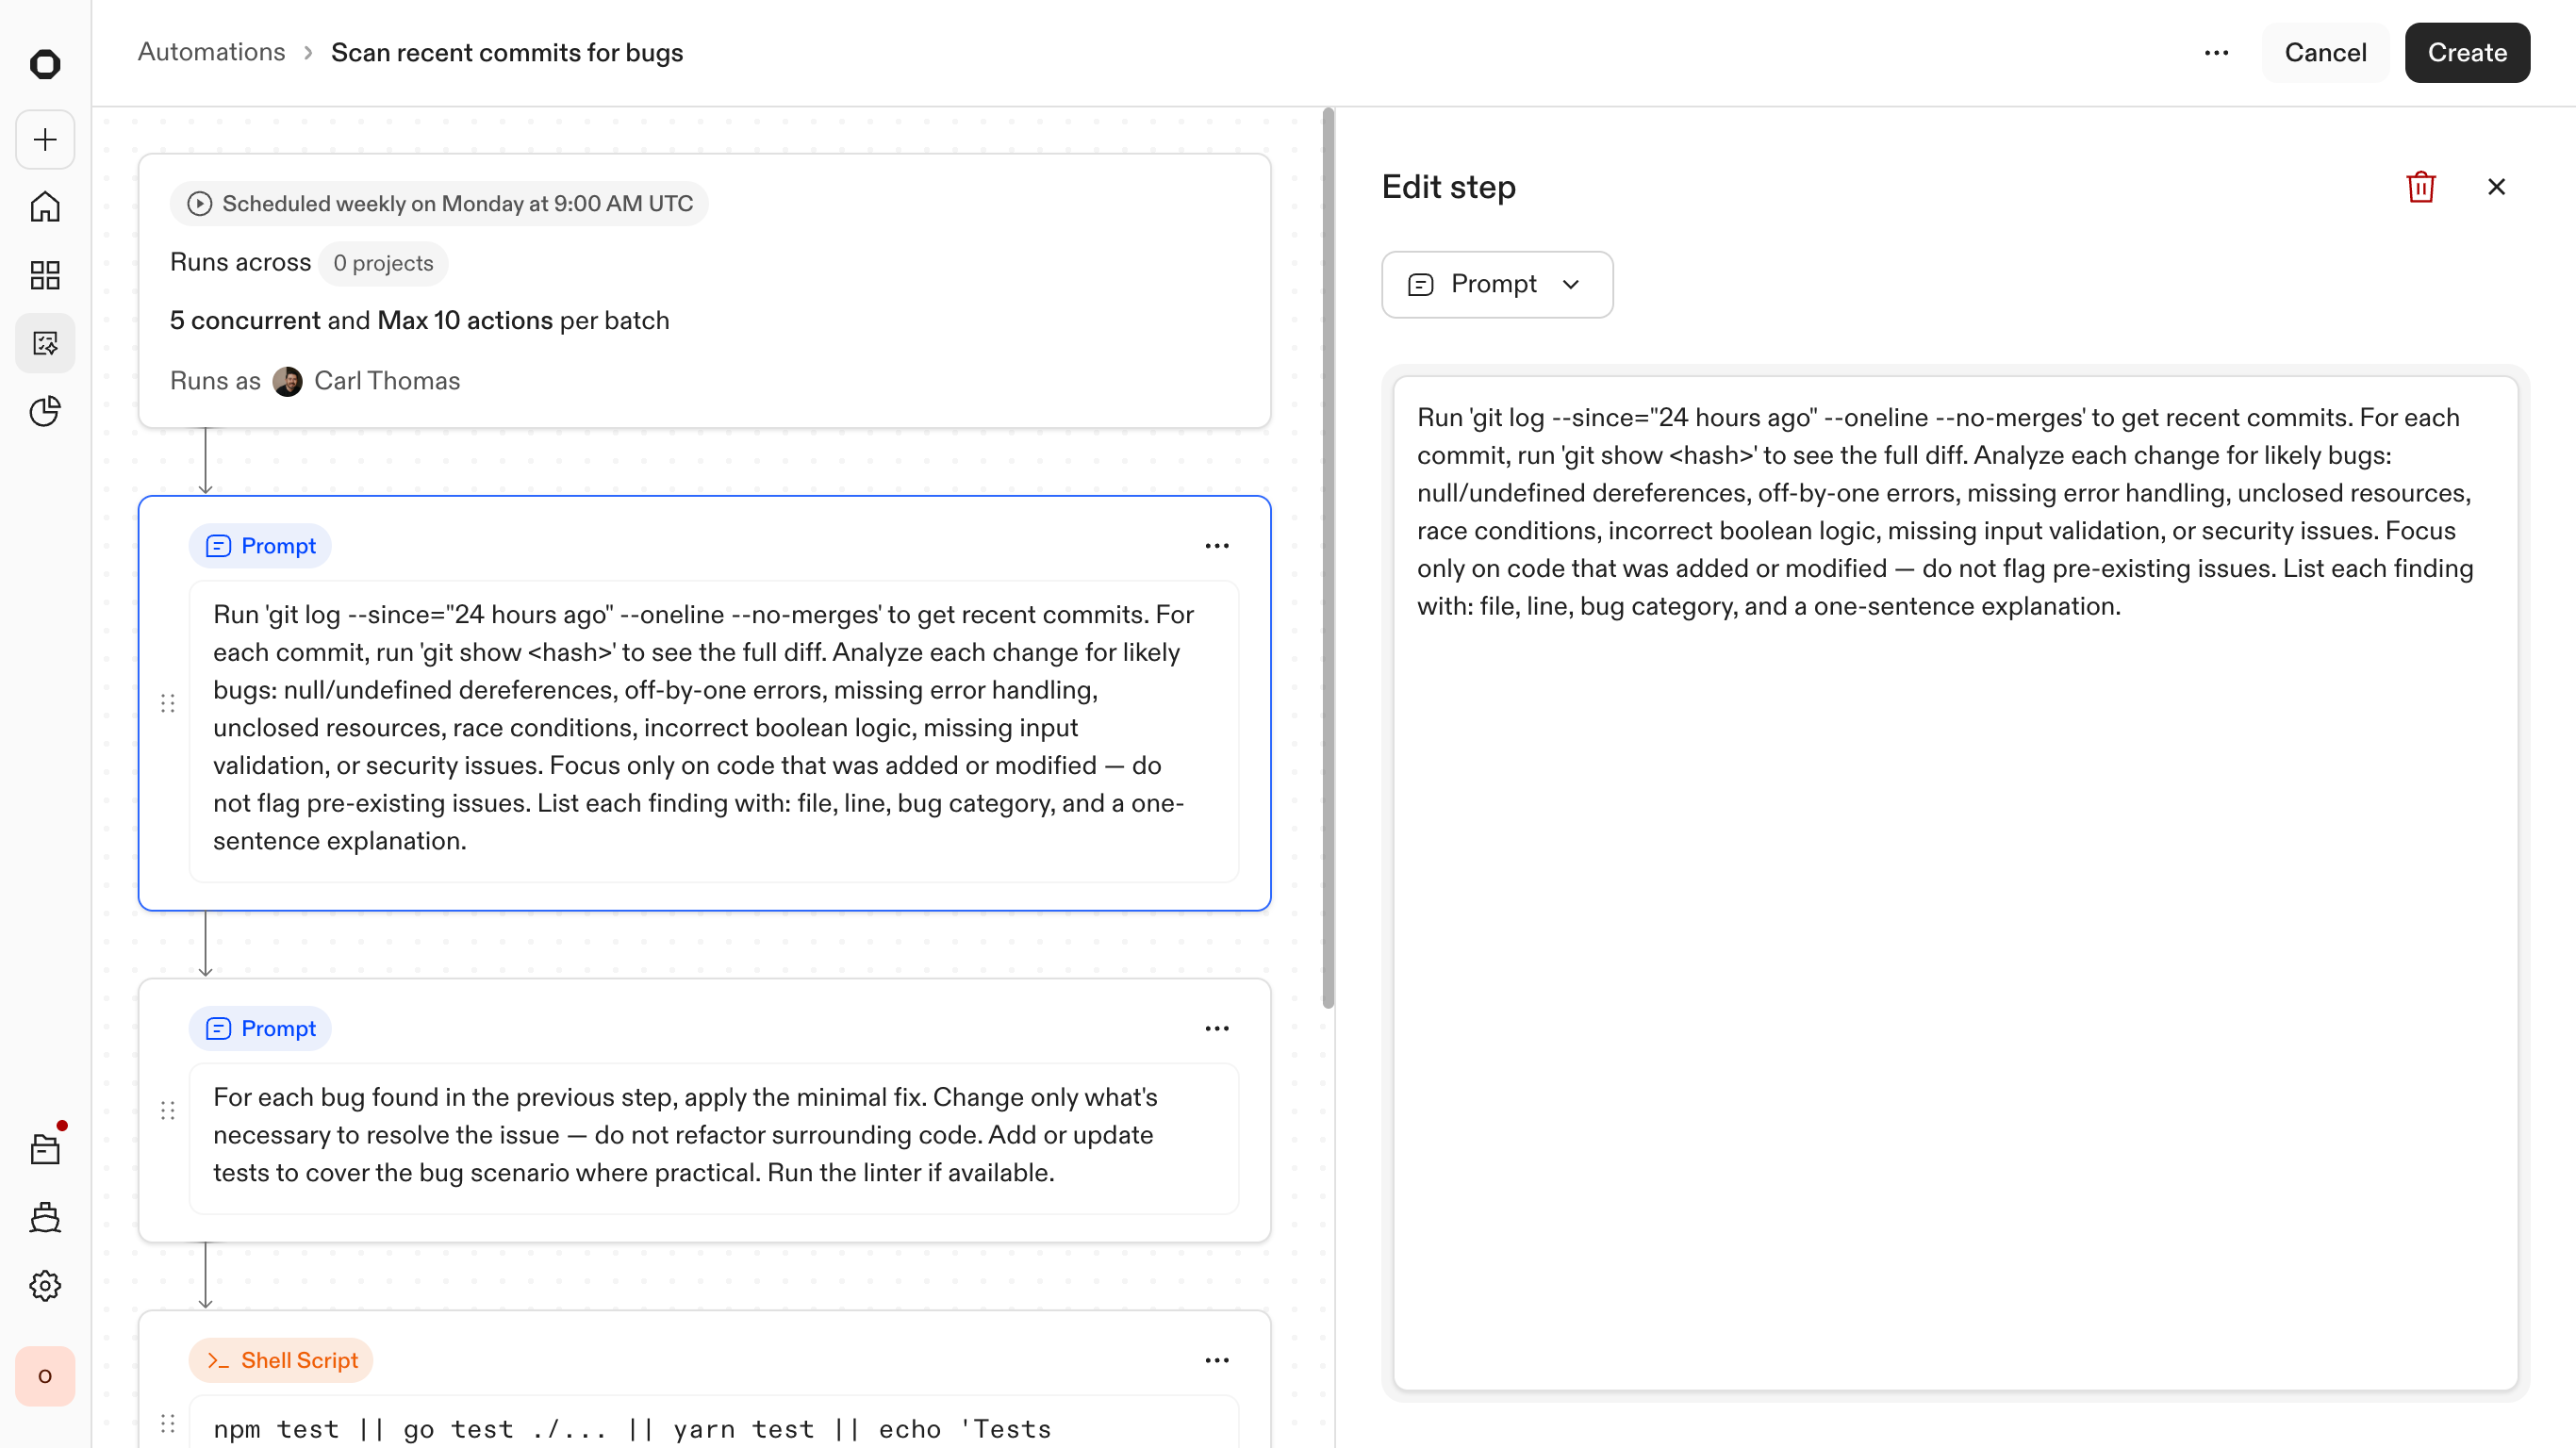Select the Automations sidebar icon

click(x=45, y=343)
